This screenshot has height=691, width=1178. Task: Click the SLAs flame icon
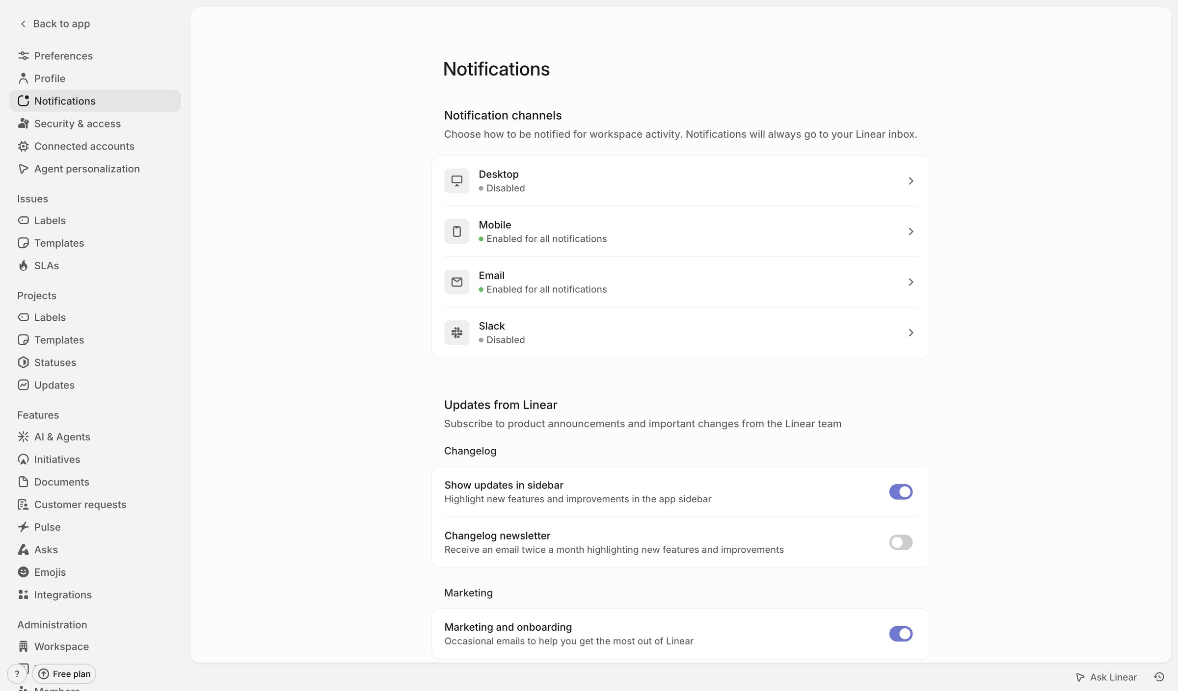click(23, 266)
